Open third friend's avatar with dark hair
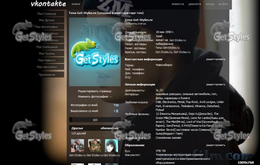This screenshot has width=260, height=165. pos(111,146)
